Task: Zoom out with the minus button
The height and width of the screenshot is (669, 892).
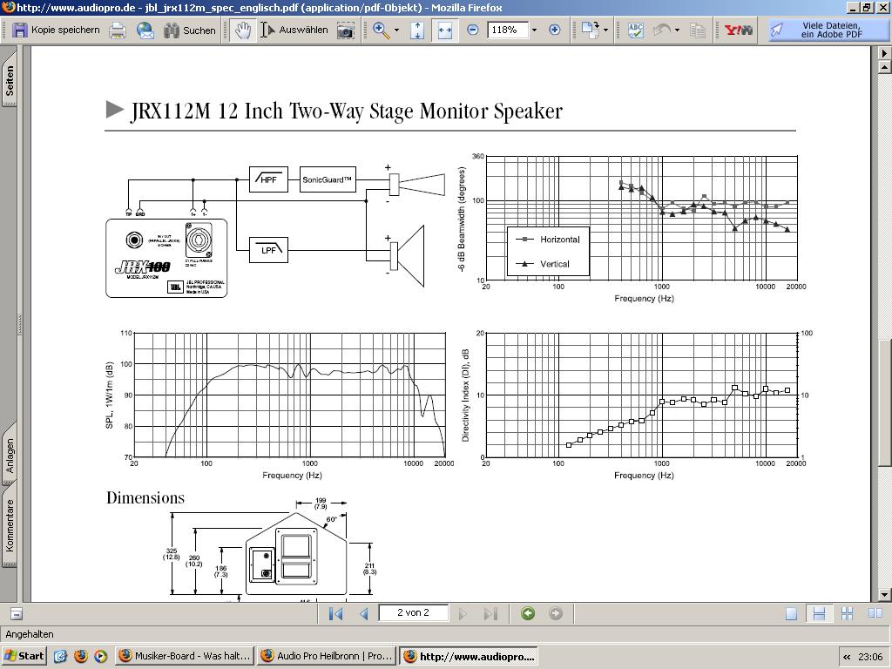Action: click(472, 30)
